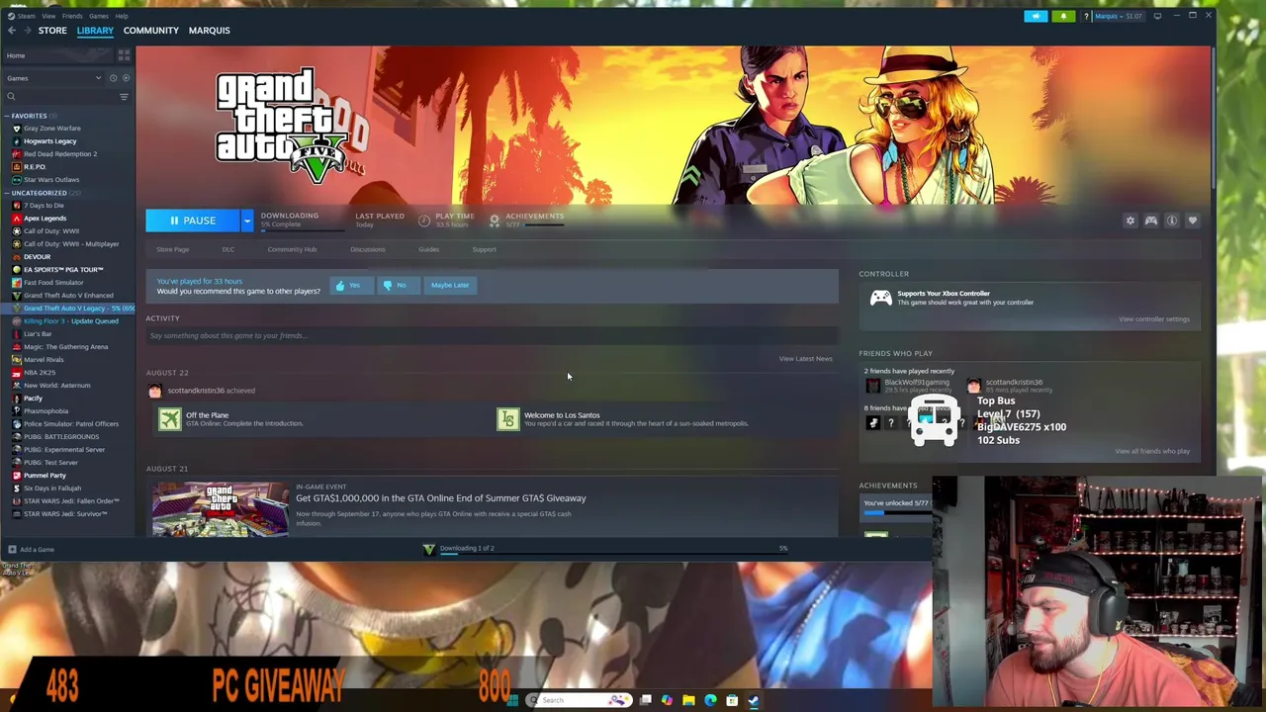Viewport: 1266px width, 712px height.
Task: Toggle ready-to-play filter icon
Action: point(125,78)
